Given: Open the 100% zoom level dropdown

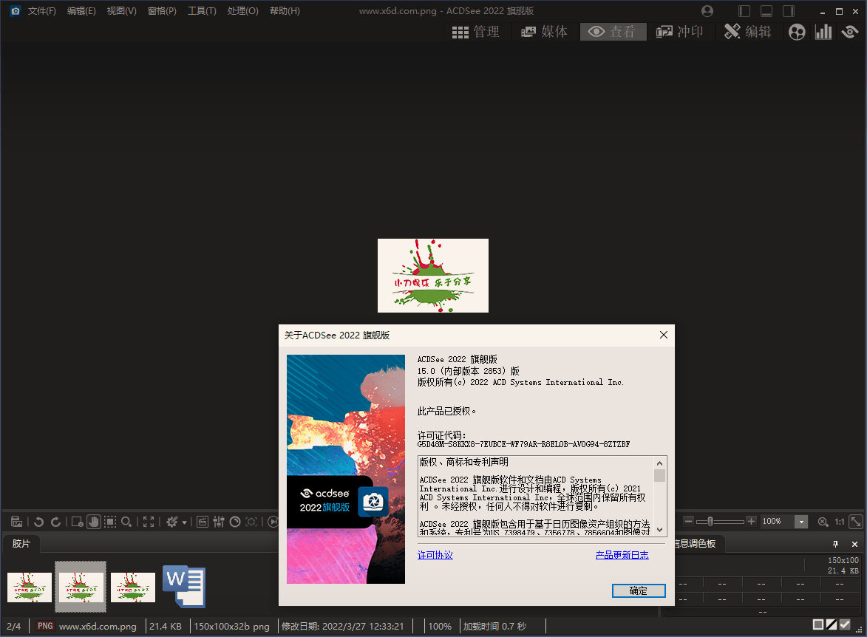Looking at the screenshot, I should point(801,521).
